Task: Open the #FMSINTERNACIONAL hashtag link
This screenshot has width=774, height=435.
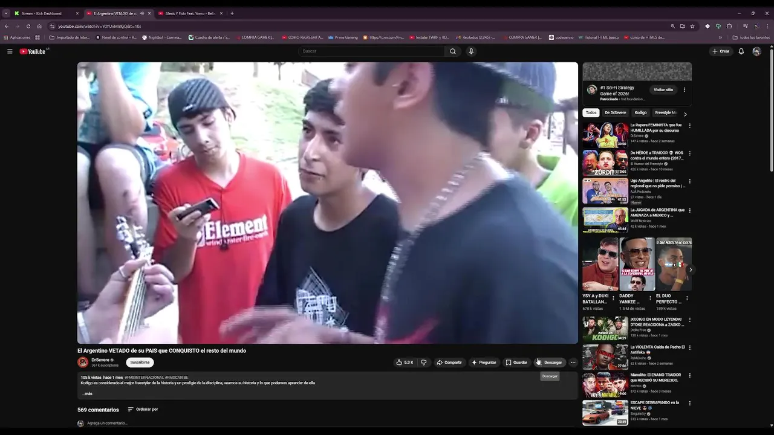Action: (144, 378)
